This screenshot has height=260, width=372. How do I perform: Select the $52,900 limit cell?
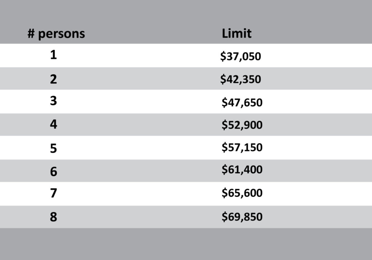(x=242, y=125)
